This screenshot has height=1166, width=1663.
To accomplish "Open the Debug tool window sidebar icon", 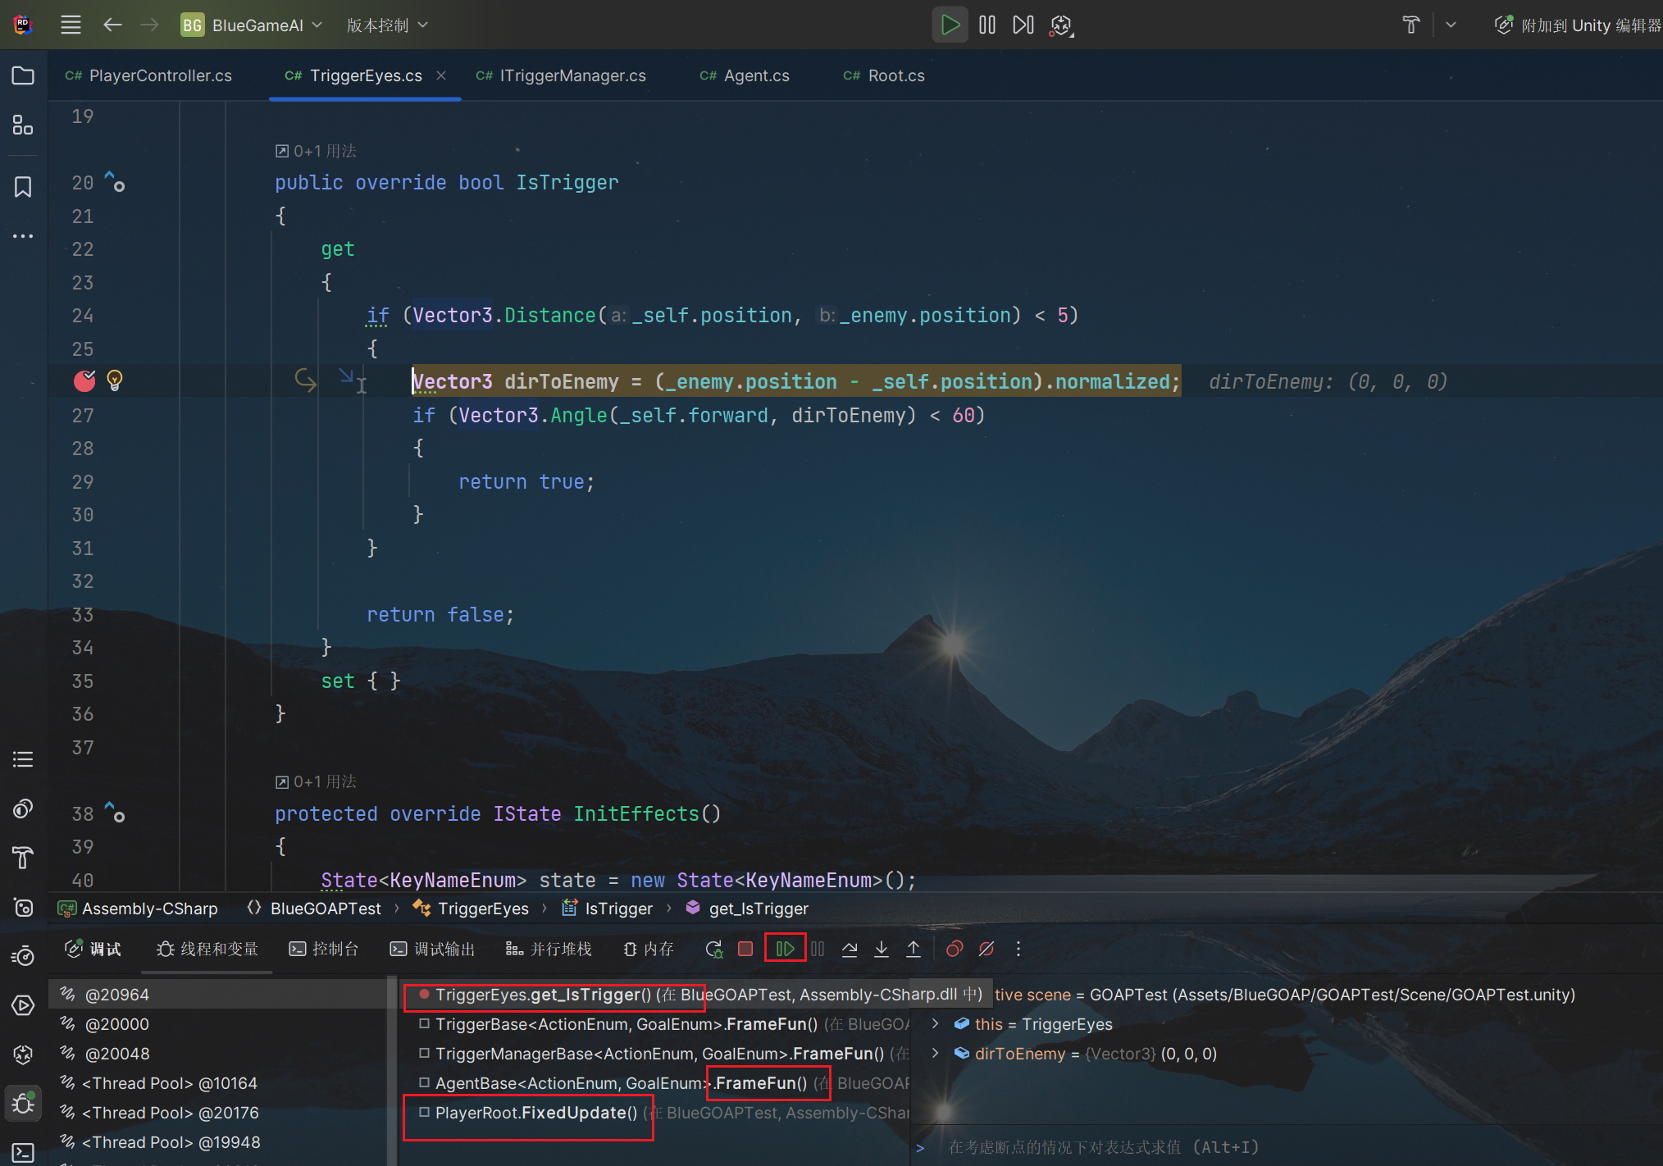I will (x=23, y=1103).
